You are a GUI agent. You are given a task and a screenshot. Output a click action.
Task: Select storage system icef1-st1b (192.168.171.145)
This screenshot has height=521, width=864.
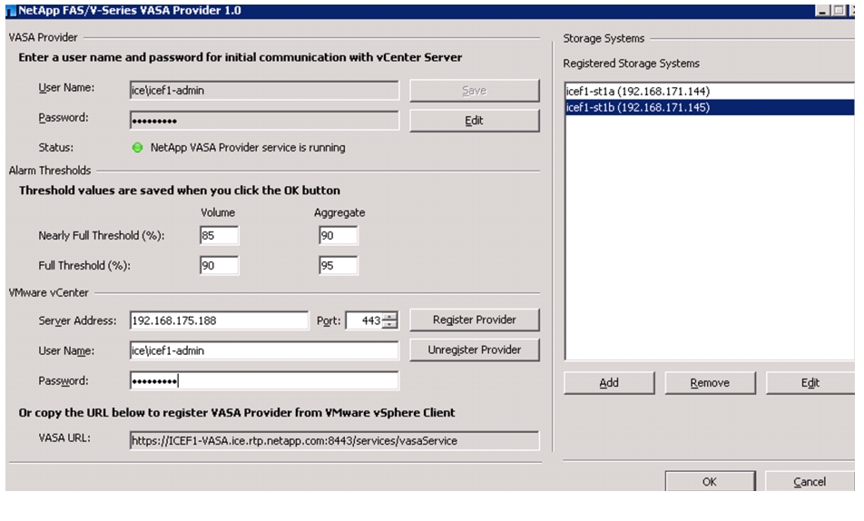[x=709, y=107]
